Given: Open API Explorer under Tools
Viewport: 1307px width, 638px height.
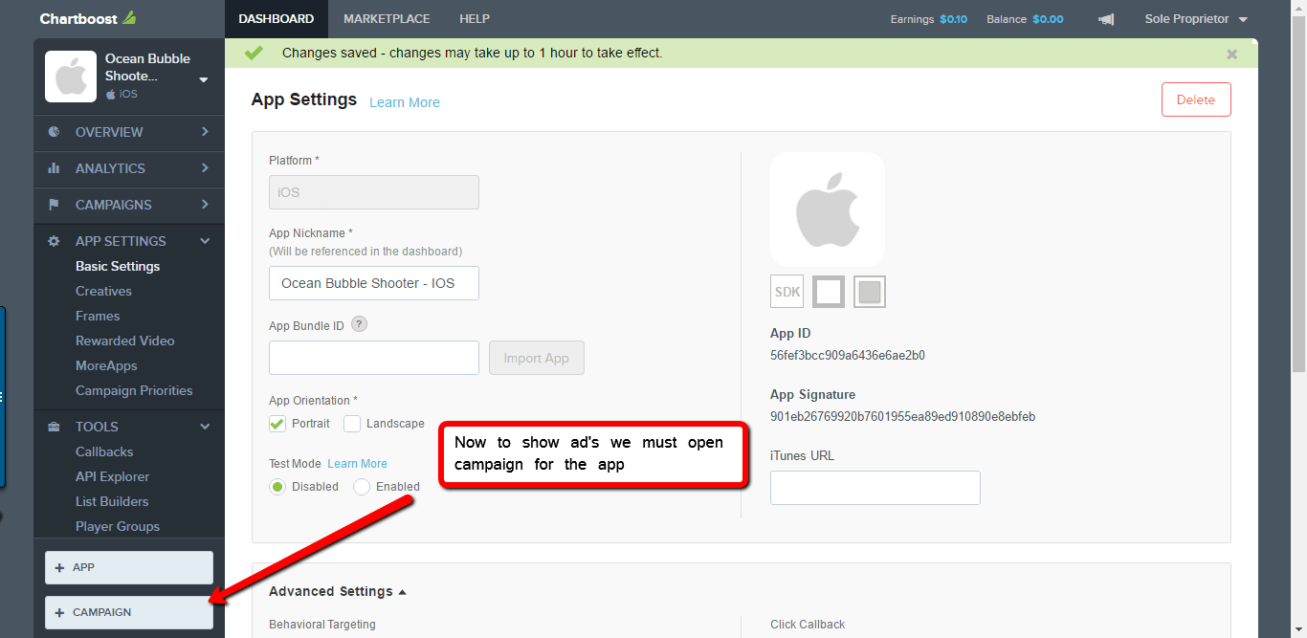Looking at the screenshot, I should [112, 476].
